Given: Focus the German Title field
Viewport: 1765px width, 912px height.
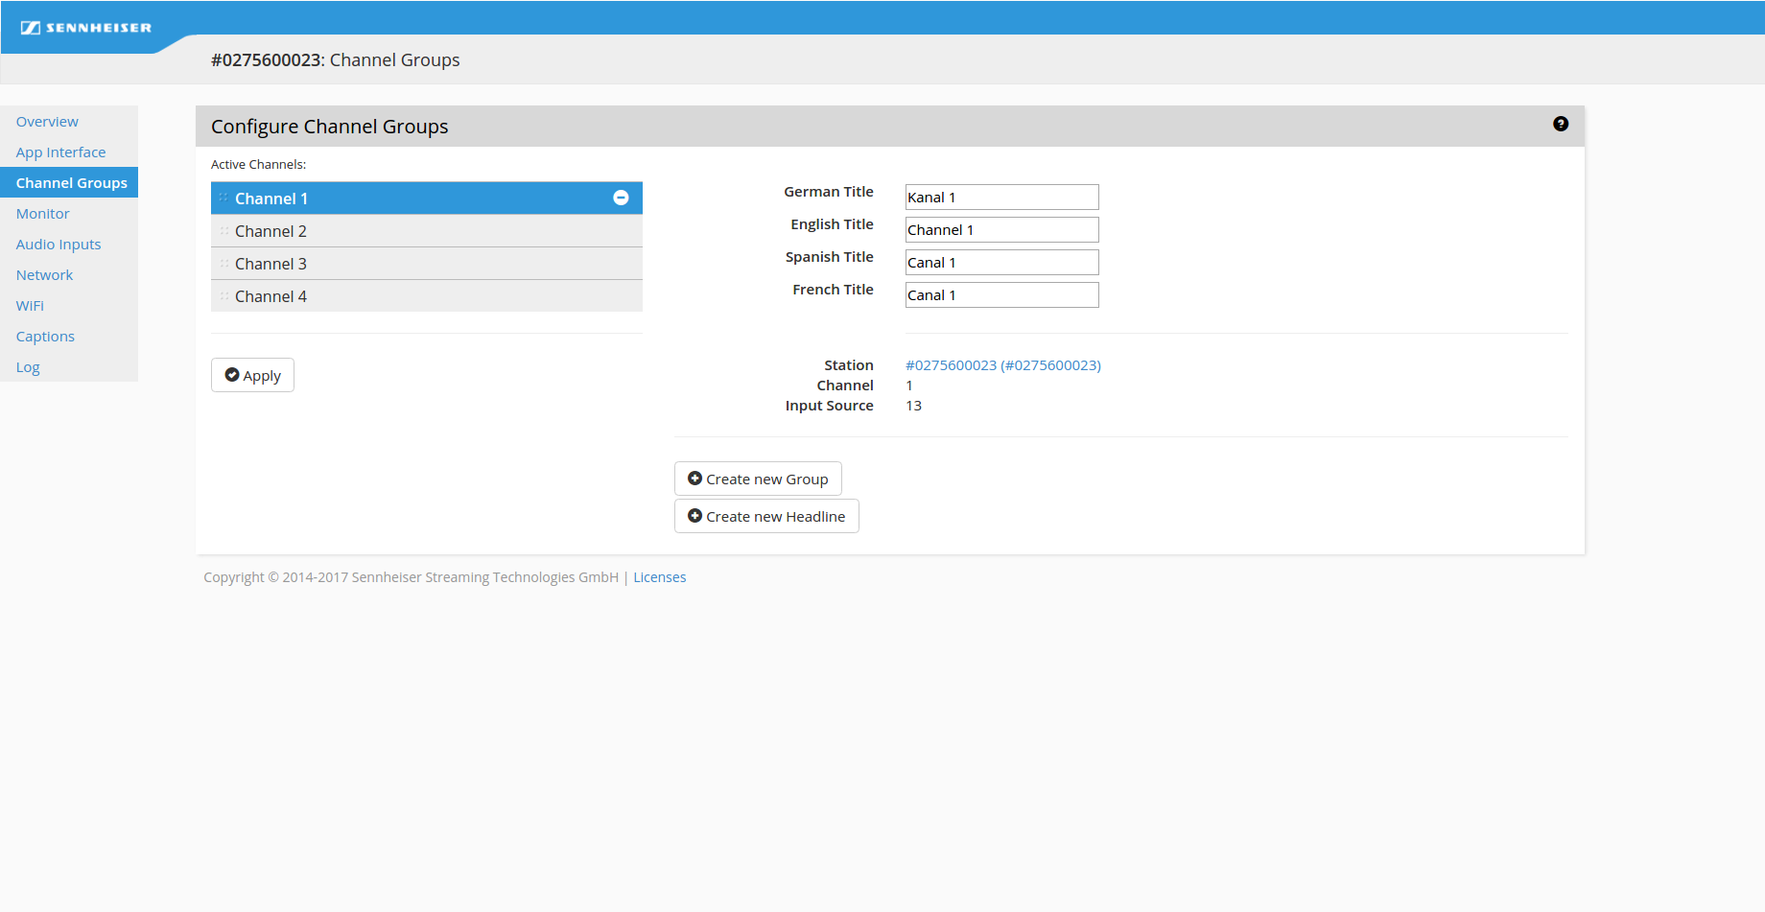Looking at the screenshot, I should pos(1001,198).
